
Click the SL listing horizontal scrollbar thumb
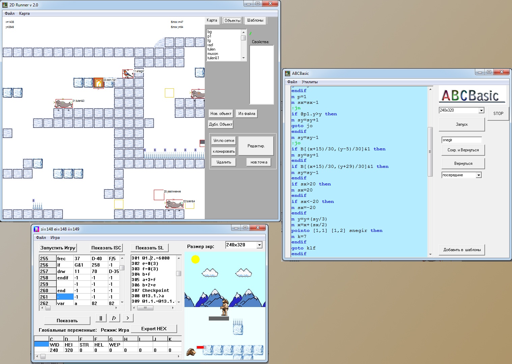click(x=145, y=308)
